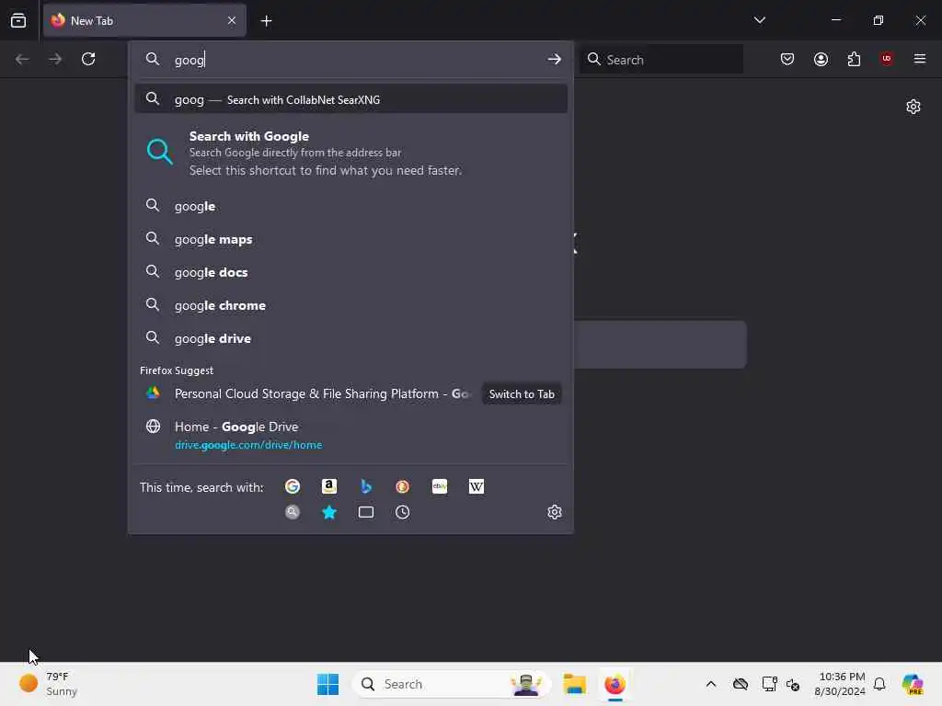Open a new tab with plus button
This screenshot has width=942, height=706.
266,21
